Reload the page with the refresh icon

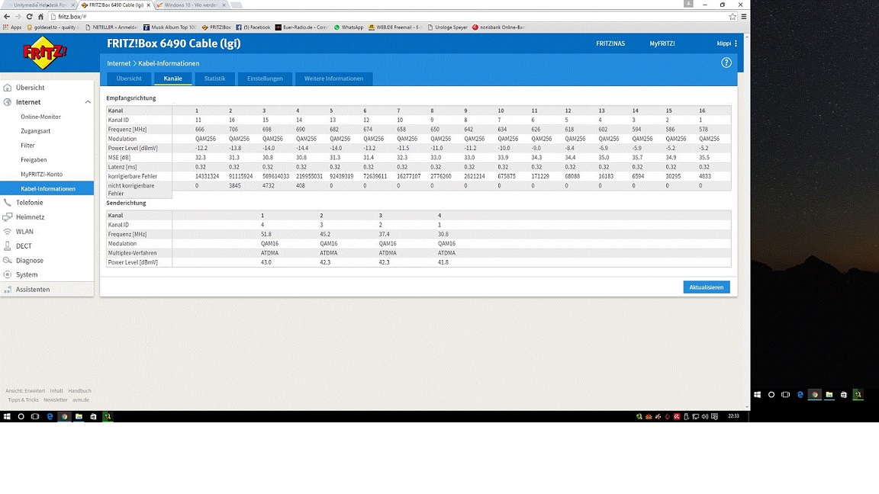tap(29, 16)
